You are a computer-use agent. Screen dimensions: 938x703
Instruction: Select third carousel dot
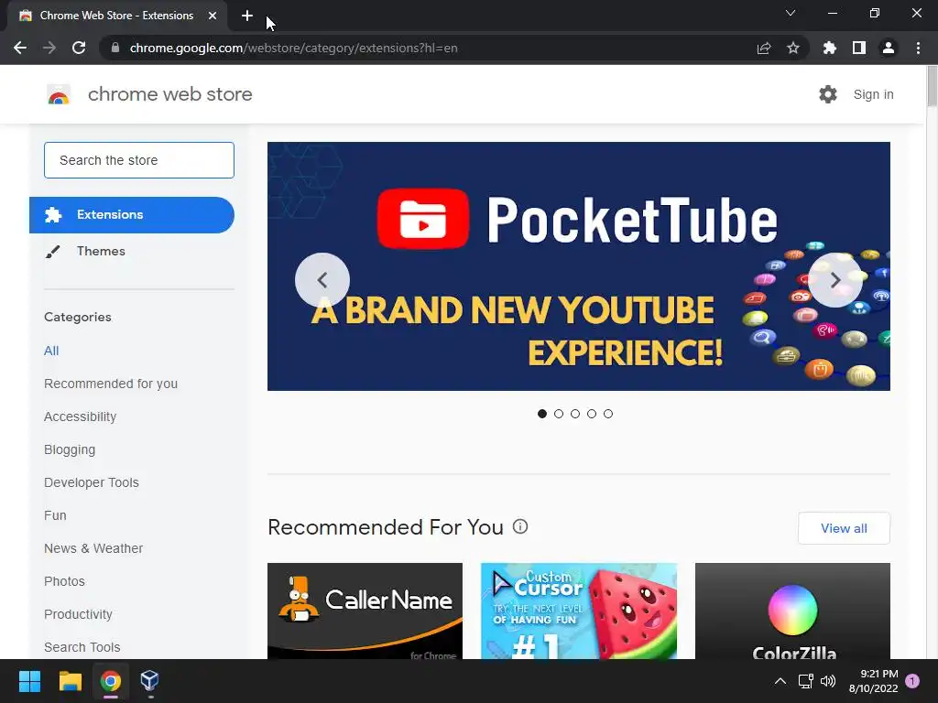click(x=575, y=414)
